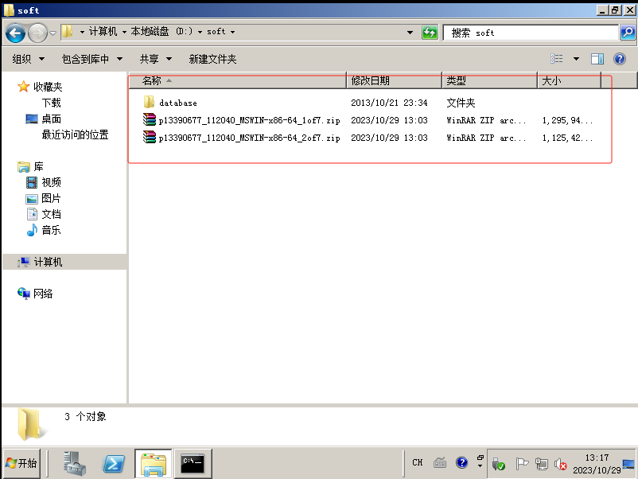This screenshot has width=638, height=479.
Task: Toggle the preview pane icon
Action: click(597, 59)
